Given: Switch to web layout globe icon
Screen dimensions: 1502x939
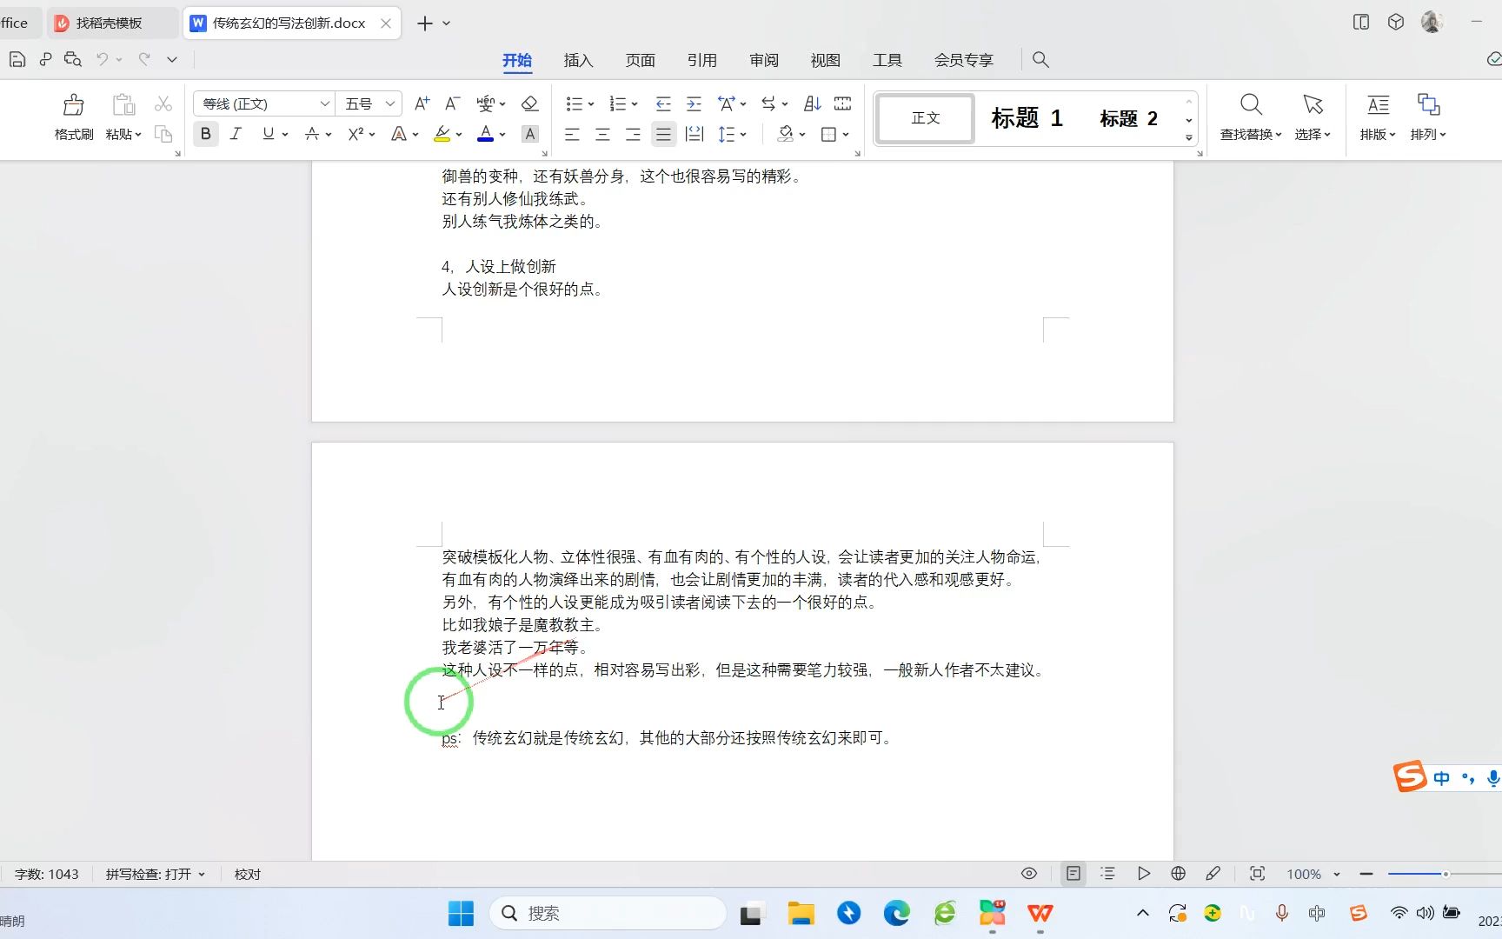Looking at the screenshot, I should pyautogui.click(x=1179, y=874).
